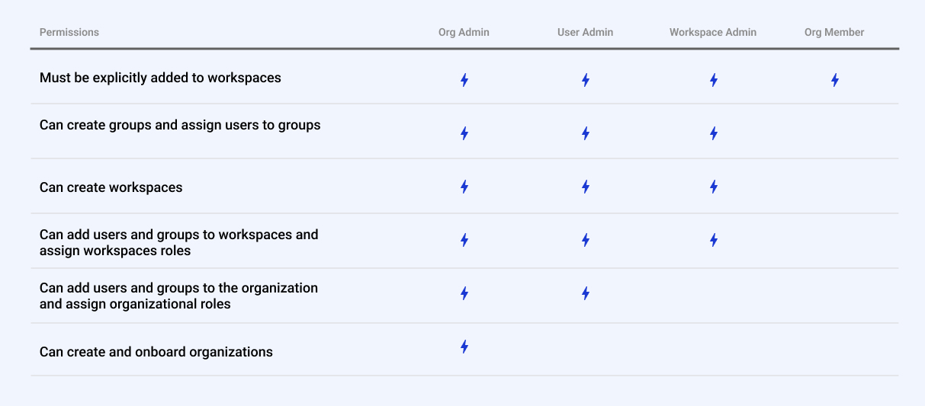Click User Admin bolt for organizational roles row
The width and height of the screenshot is (925, 406).
tap(585, 293)
